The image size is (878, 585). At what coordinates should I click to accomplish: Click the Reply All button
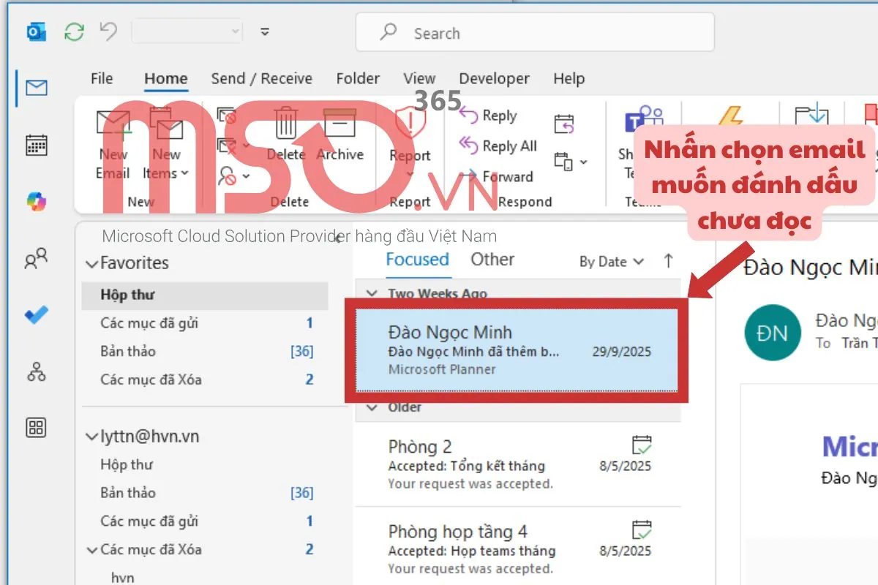tap(498, 146)
